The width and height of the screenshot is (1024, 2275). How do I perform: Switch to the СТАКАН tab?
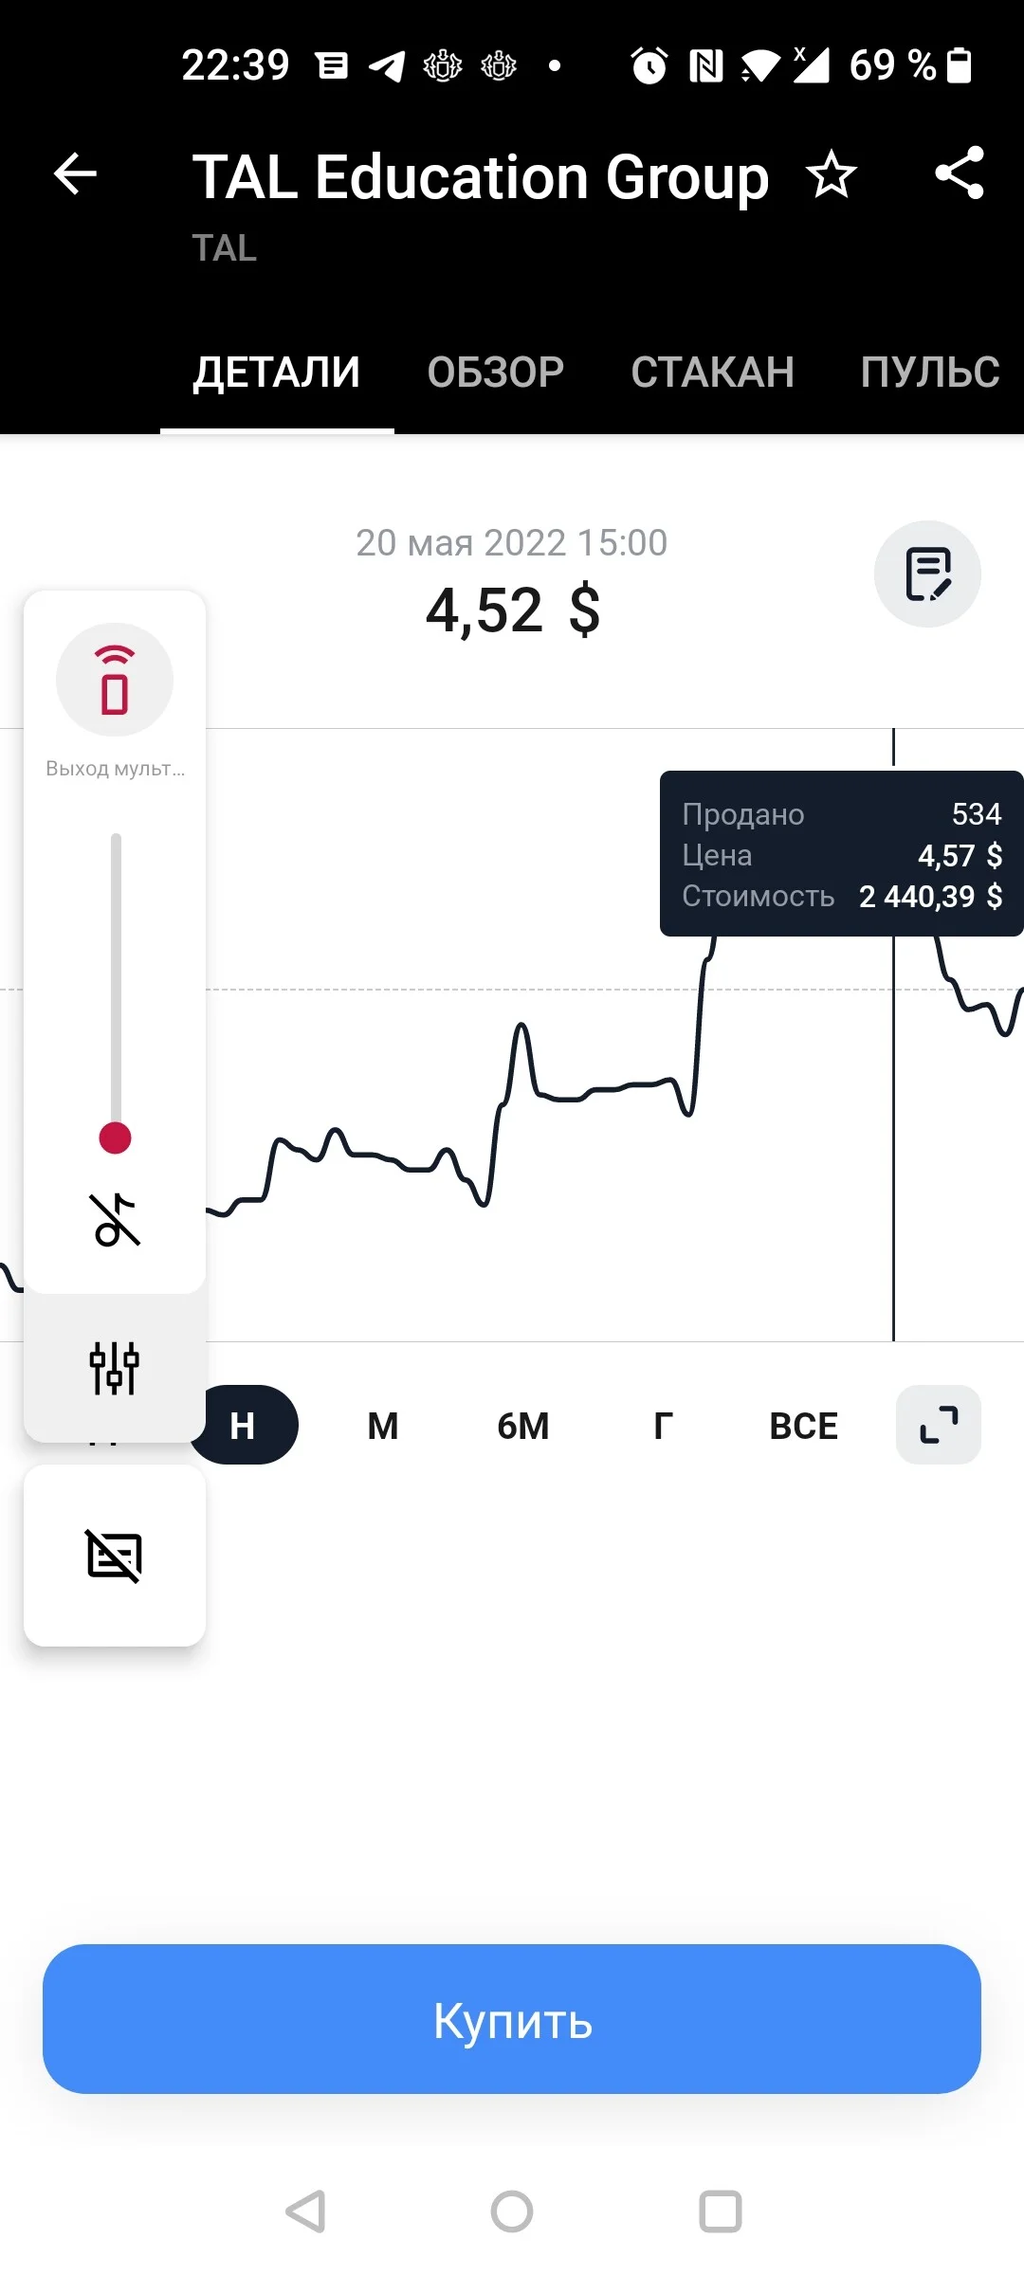(x=713, y=372)
